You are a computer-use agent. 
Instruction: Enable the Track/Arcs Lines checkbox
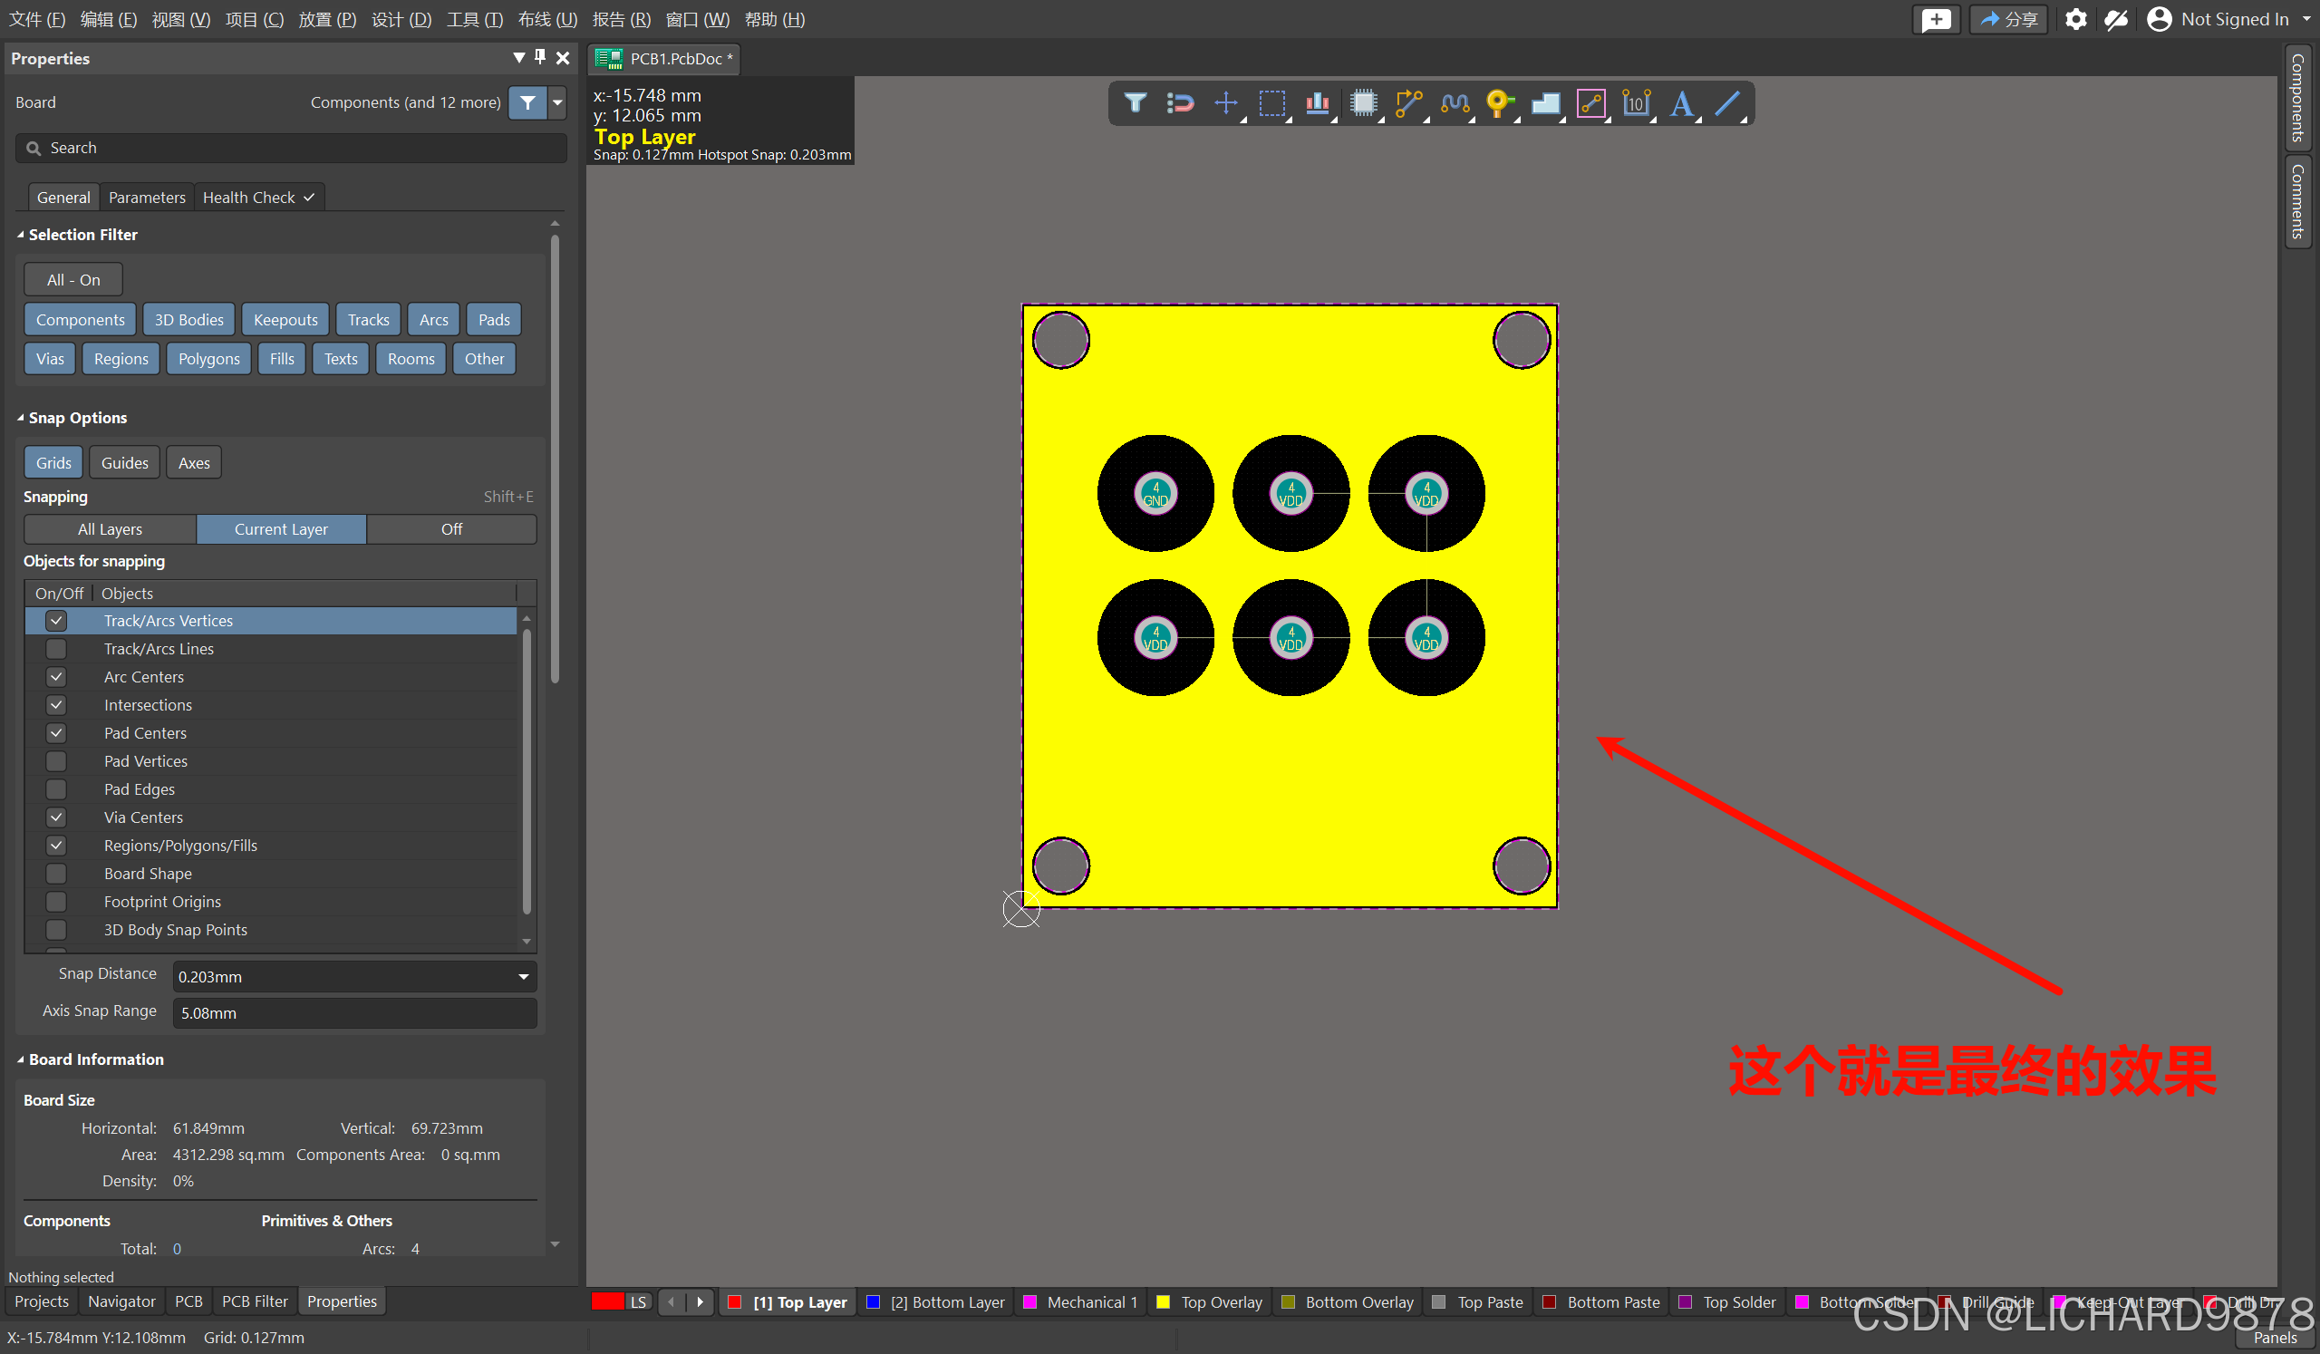pyautogui.click(x=56, y=649)
